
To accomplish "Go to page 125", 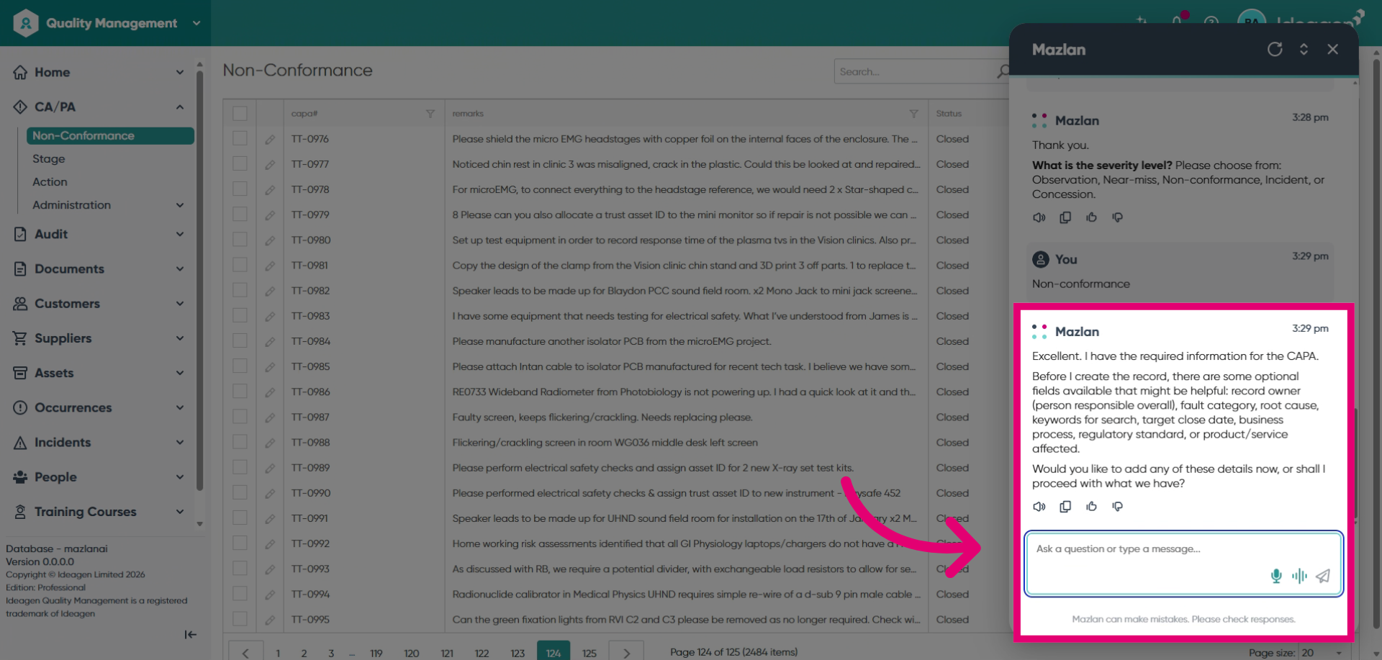I will click(x=590, y=652).
